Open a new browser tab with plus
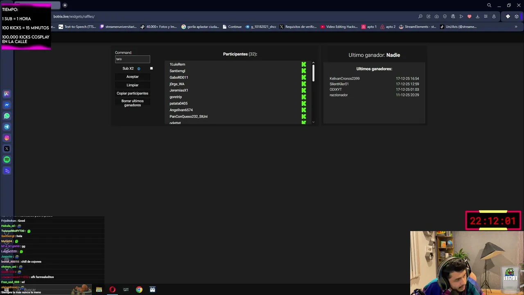Screen dimensions: 524x295 point(65,5)
